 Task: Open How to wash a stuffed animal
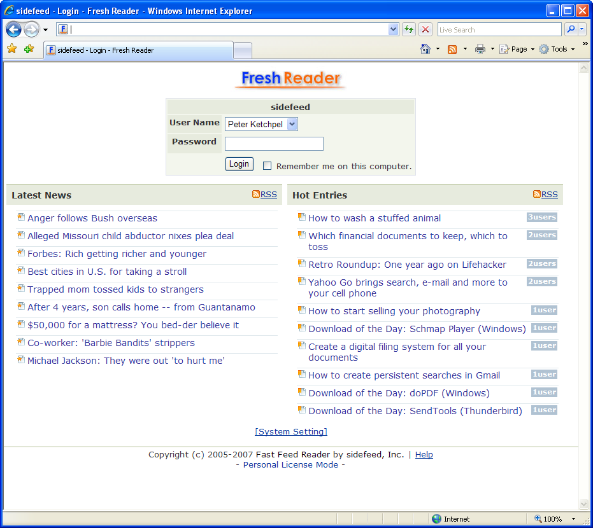[375, 218]
